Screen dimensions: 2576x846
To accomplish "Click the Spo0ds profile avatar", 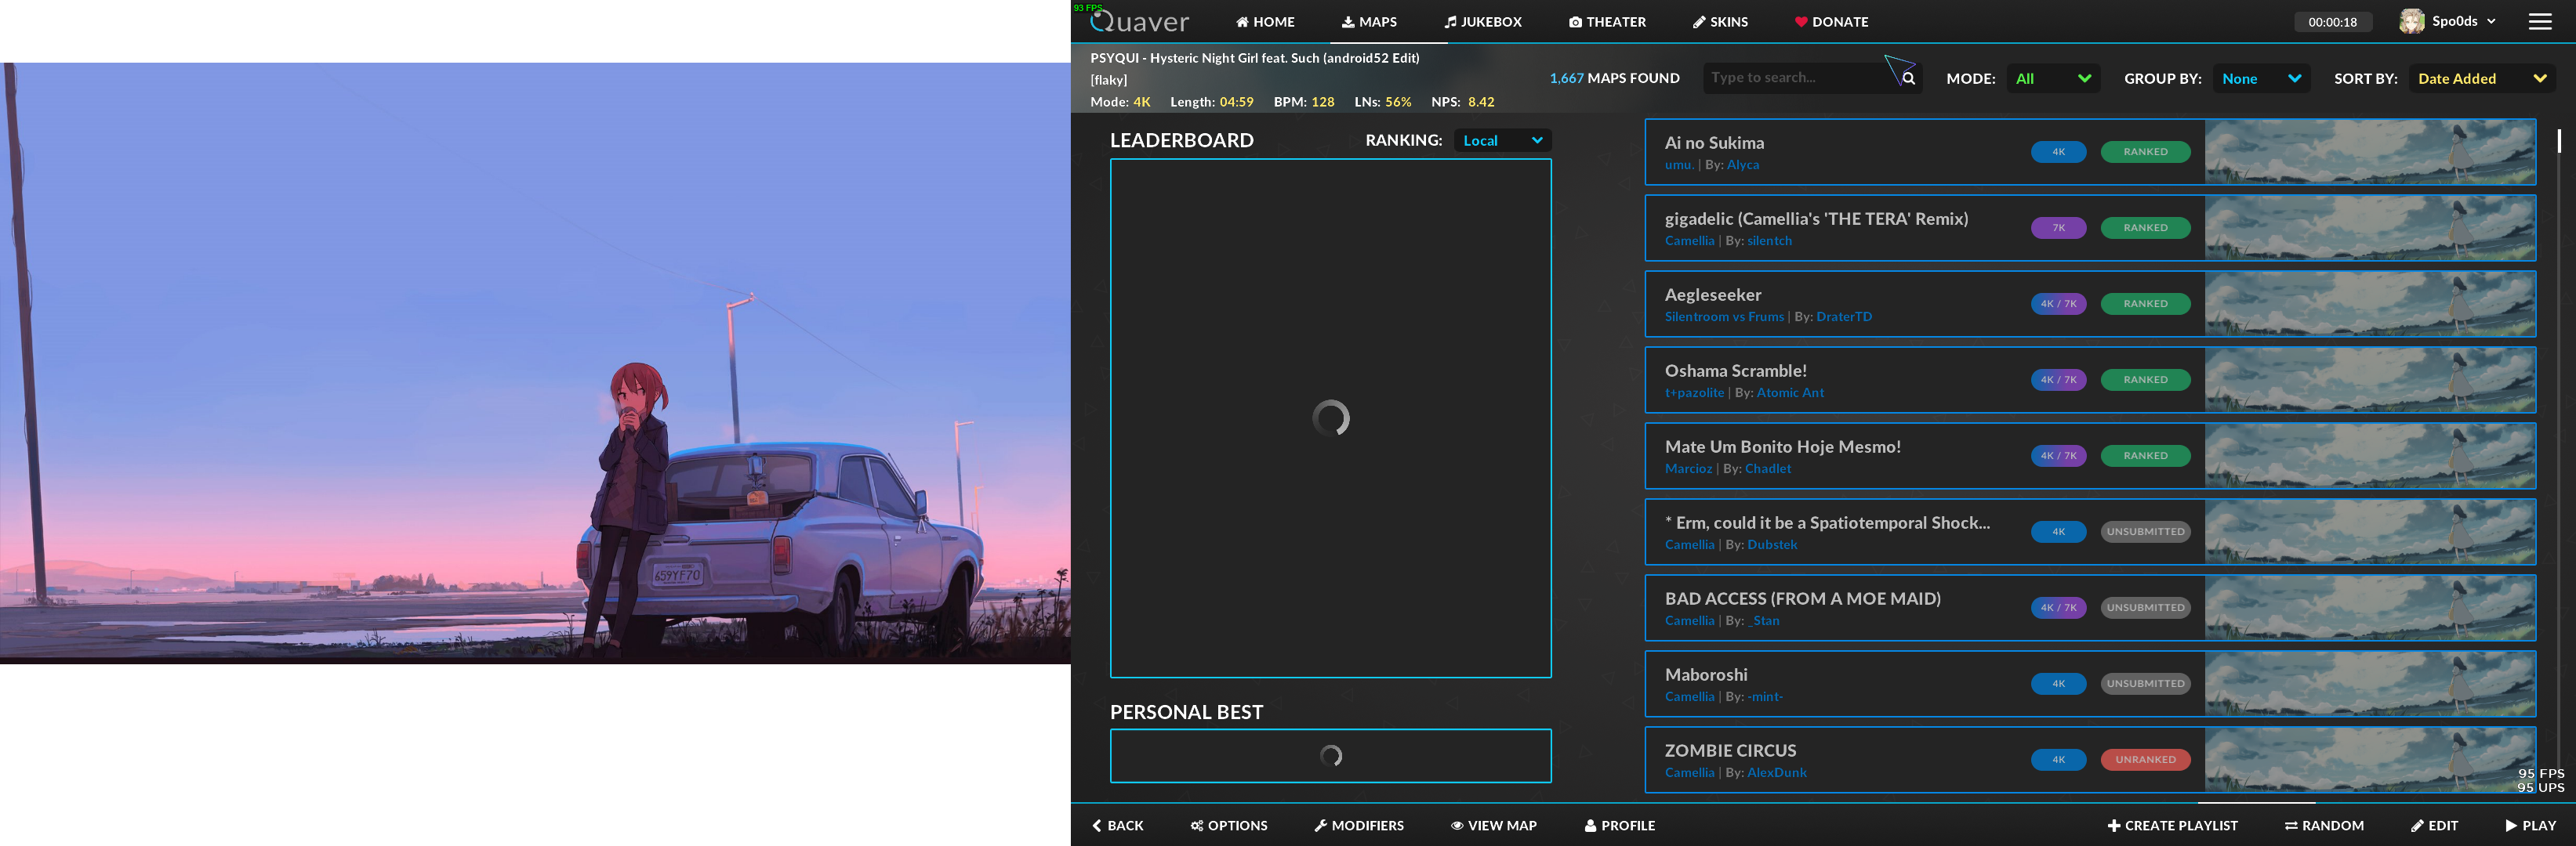I will tap(2411, 21).
